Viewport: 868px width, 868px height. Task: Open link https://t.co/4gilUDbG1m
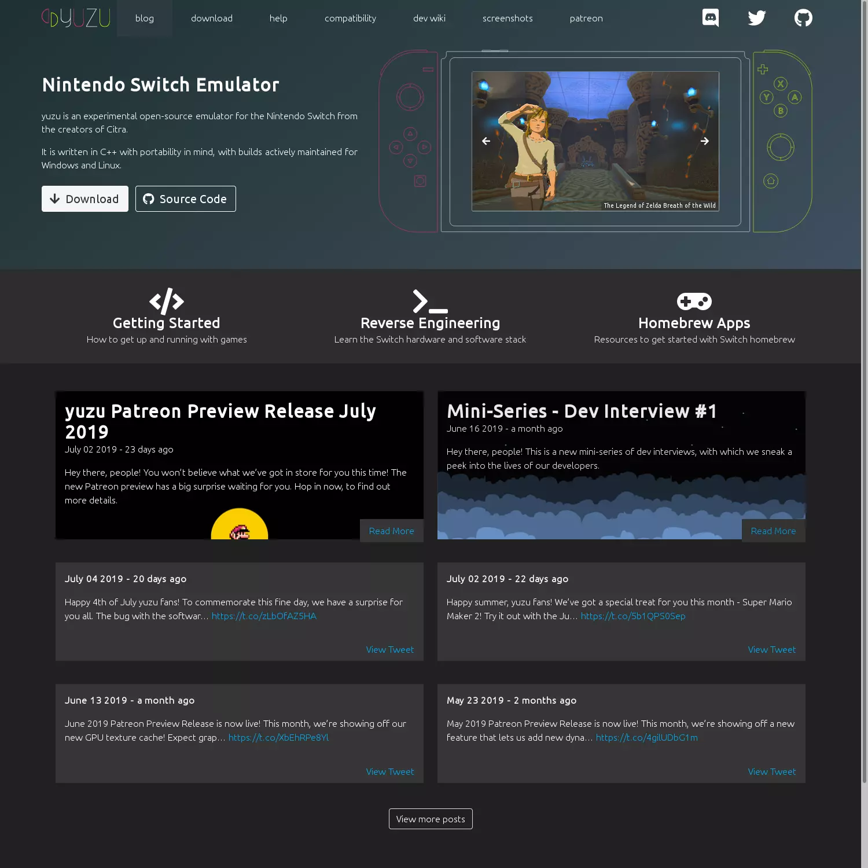tap(647, 737)
